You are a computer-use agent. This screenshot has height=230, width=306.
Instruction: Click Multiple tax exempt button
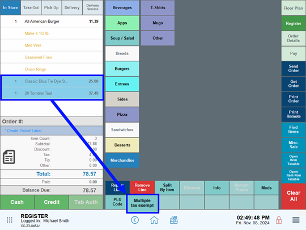(x=142, y=203)
